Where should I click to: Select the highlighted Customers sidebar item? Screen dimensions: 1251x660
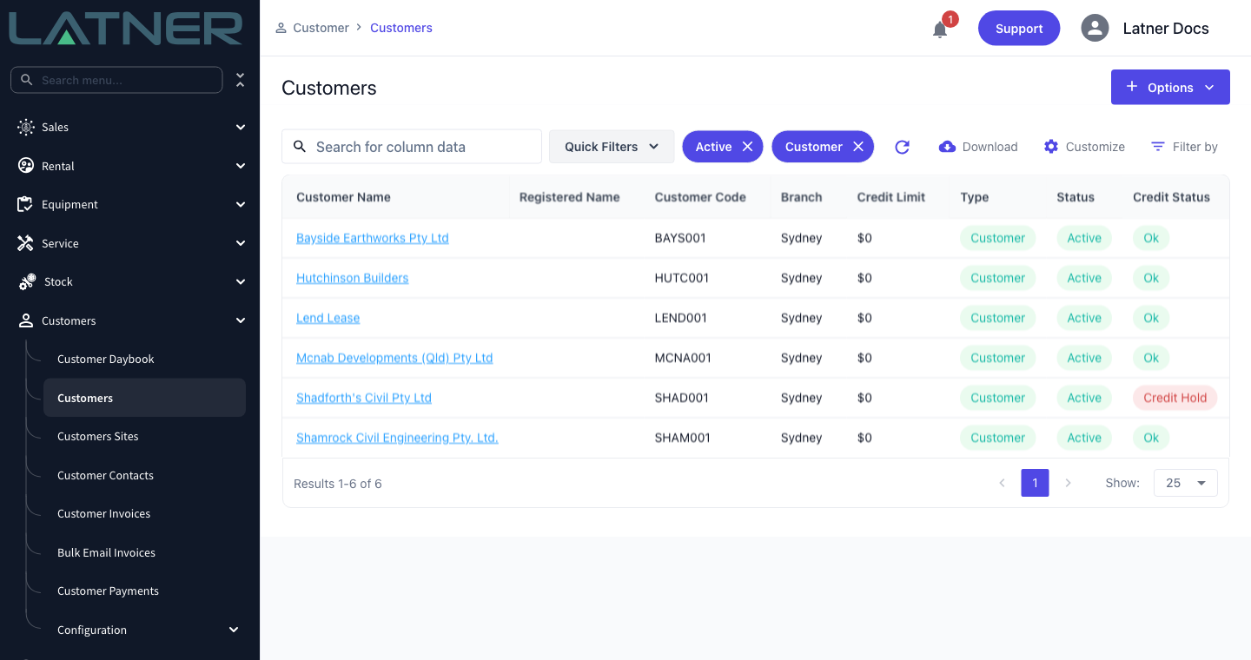(144, 398)
